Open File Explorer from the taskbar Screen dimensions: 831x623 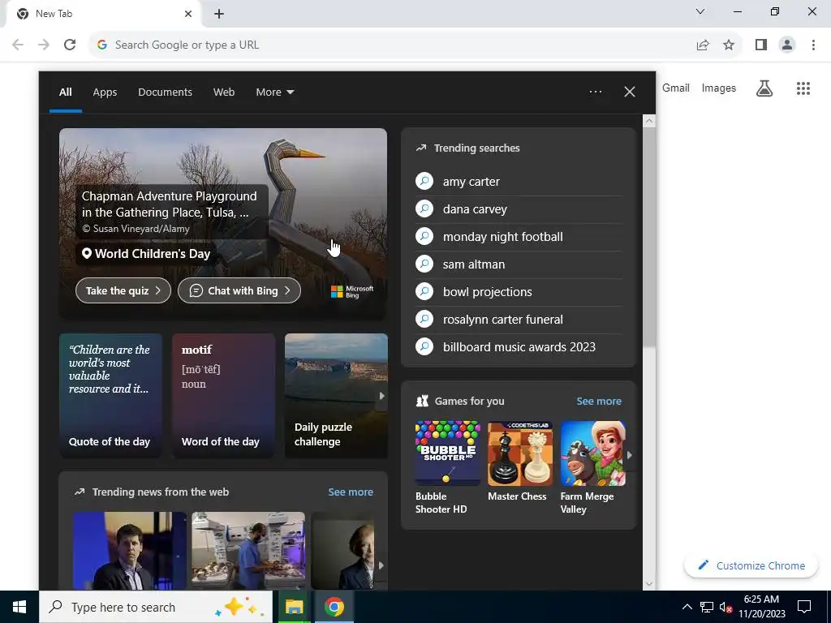294,607
